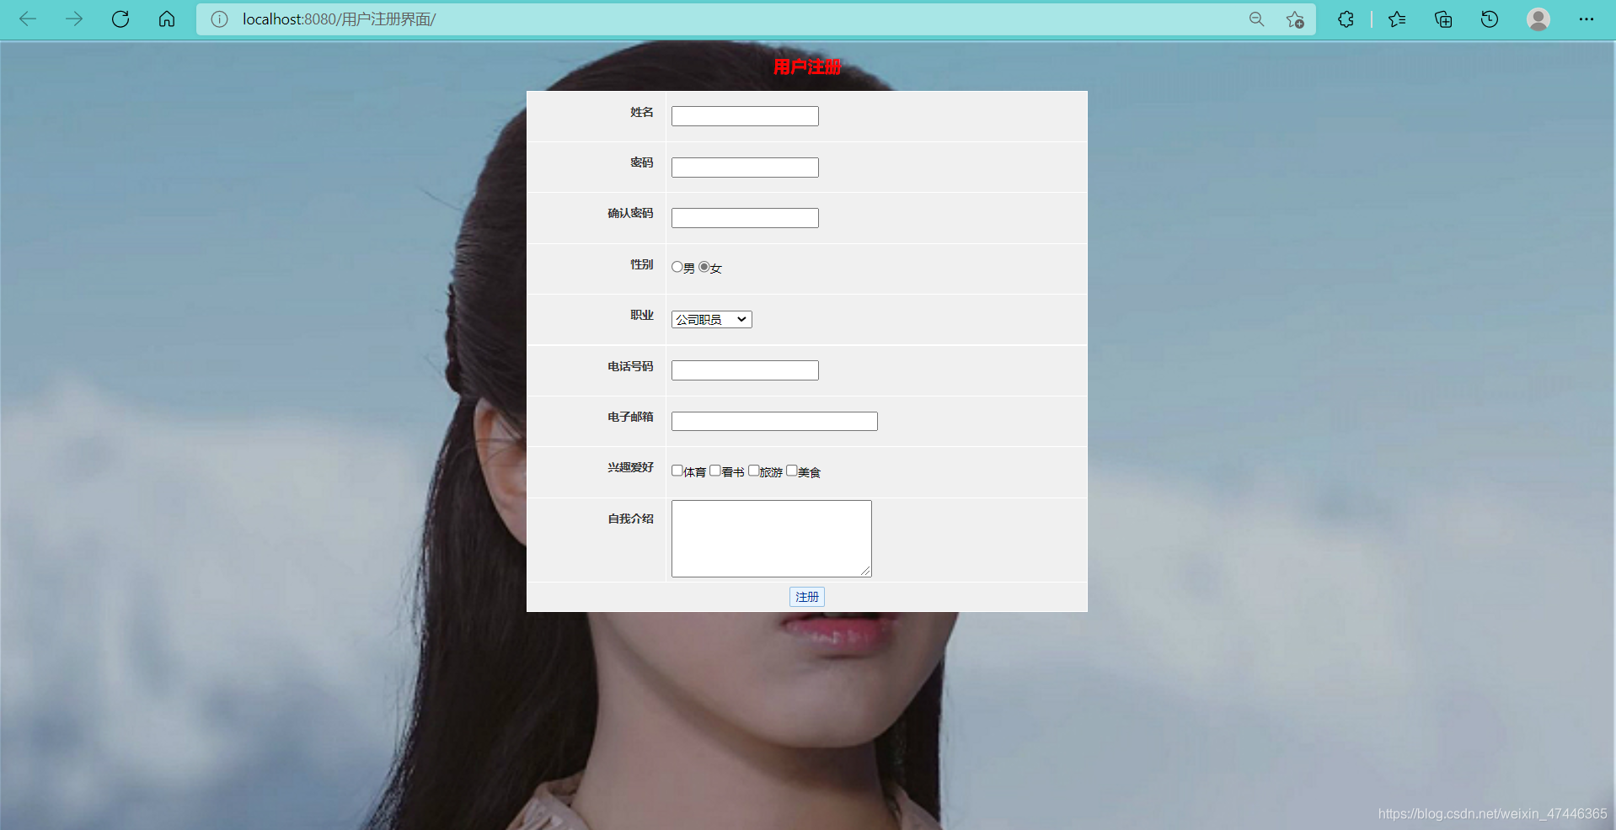The height and width of the screenshot is (830, 1616).
Task: Check the 旅游 hobby checkbox
Action: 754,471
